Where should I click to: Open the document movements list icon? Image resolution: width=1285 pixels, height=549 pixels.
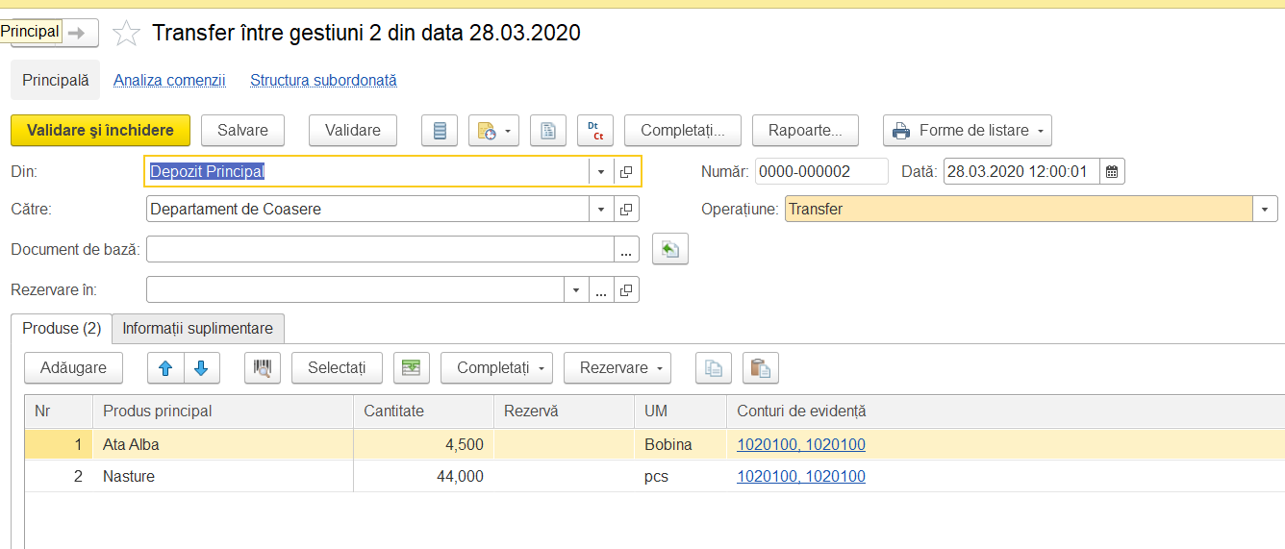(x=441, y=131)
